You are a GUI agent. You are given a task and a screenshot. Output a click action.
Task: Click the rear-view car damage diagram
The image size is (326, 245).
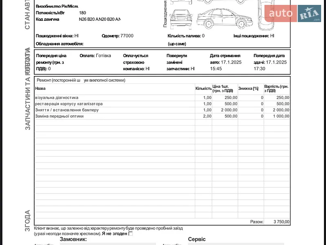181,19
